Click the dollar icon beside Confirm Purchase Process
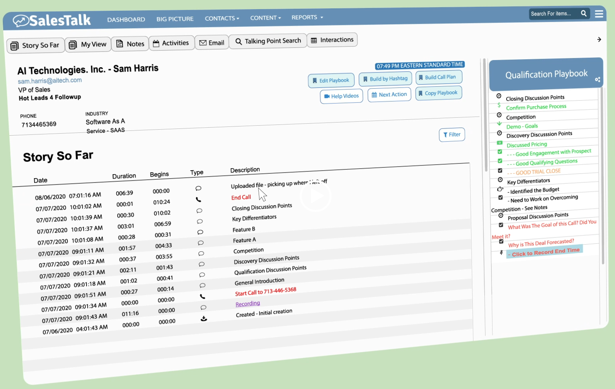This screenshot has height=389, width=615. (x=499, y=105)
